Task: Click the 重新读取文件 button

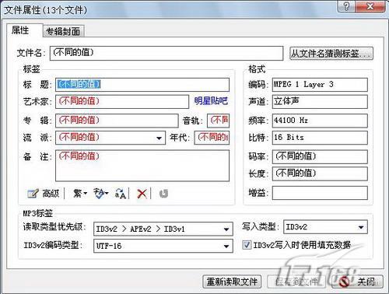Action: [232, 282]
